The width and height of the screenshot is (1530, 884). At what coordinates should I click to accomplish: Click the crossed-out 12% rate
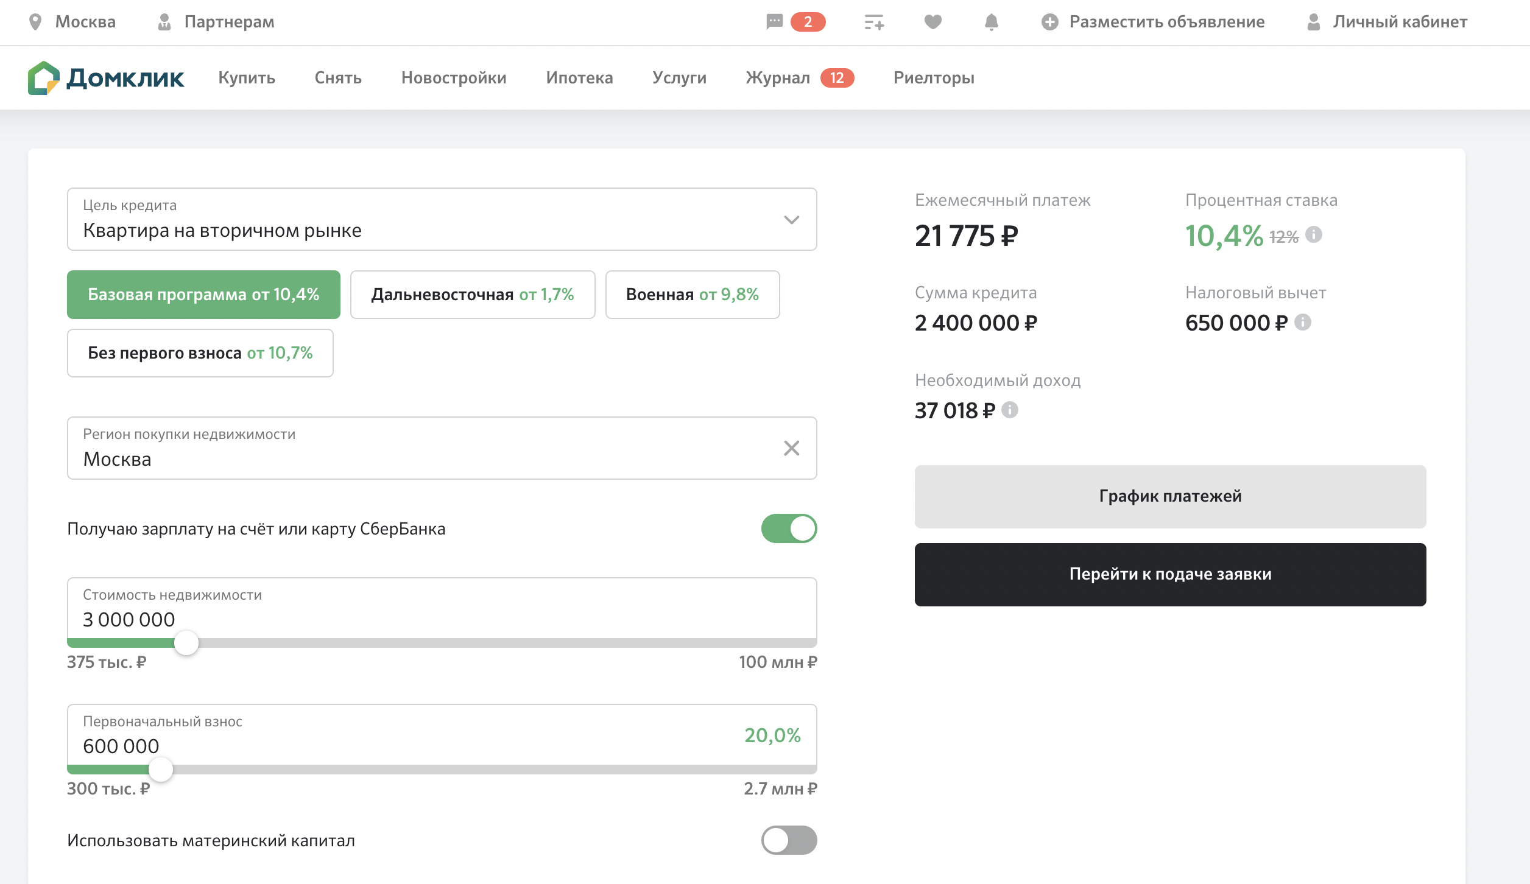pyautogui.click(x=1284, y=237)
